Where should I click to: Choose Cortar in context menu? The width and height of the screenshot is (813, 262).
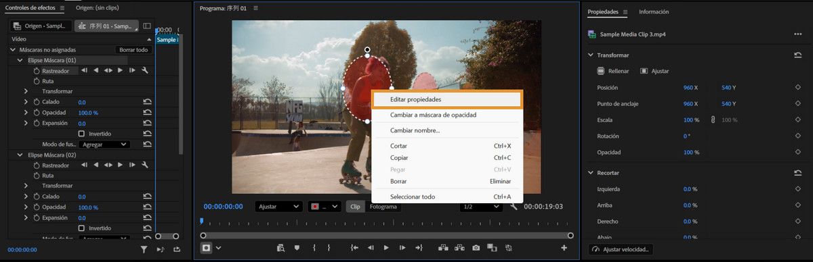click(447, 145)
